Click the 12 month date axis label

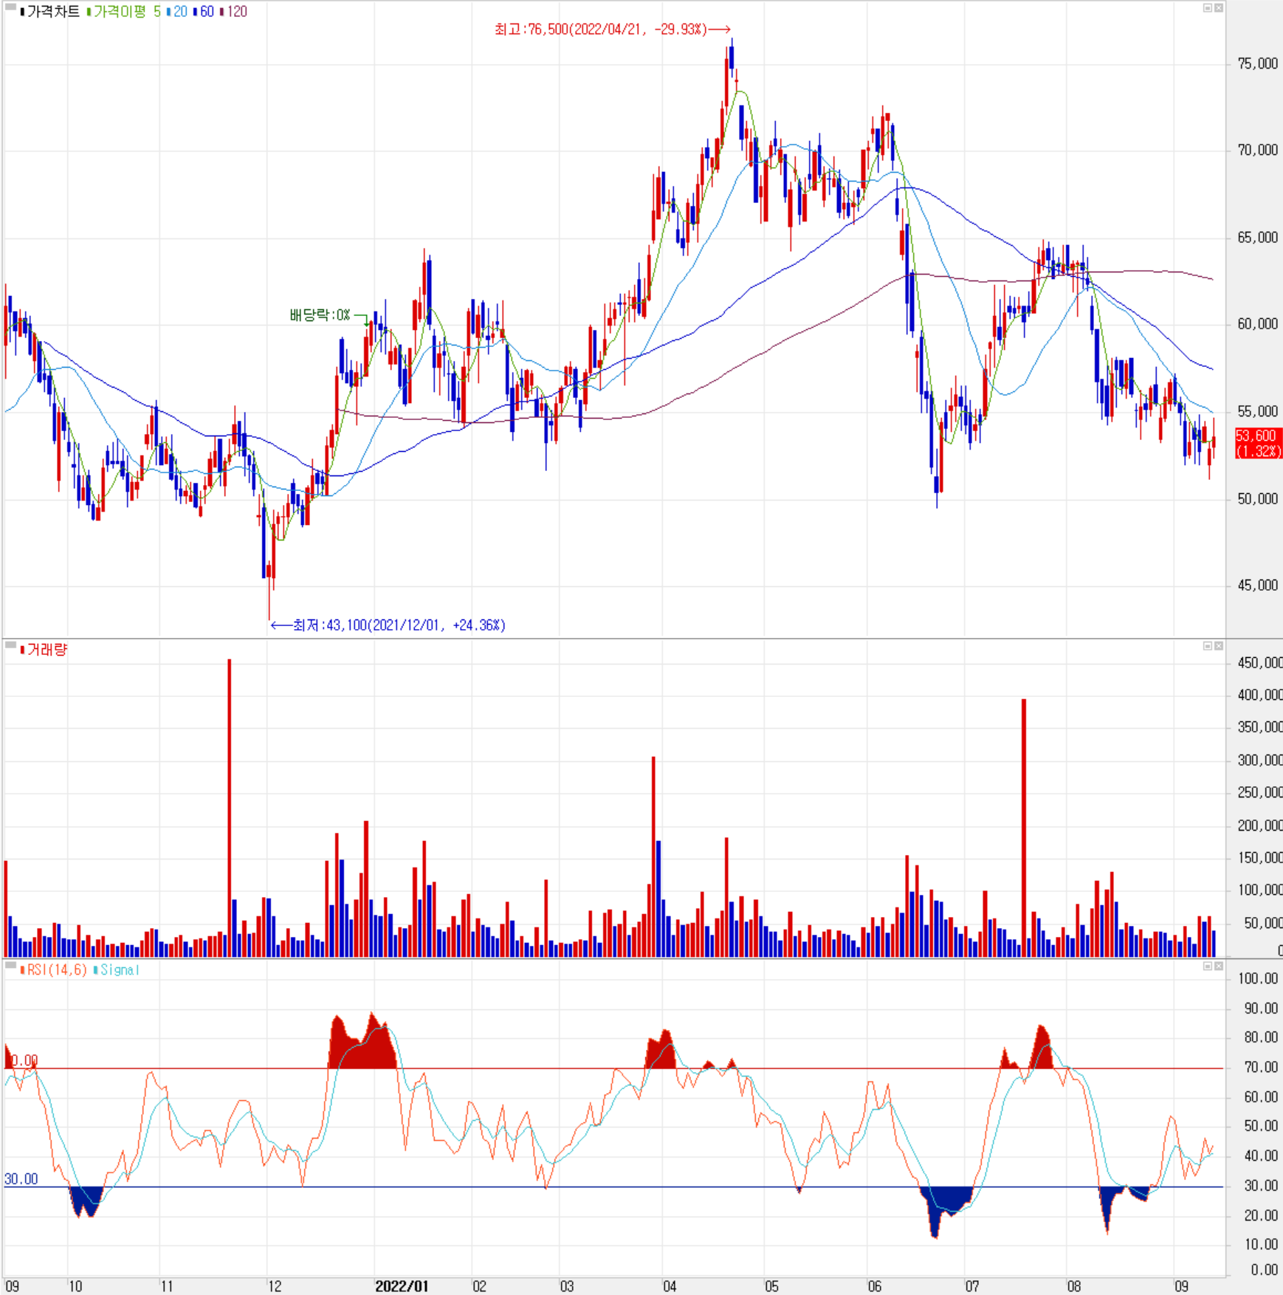[x=275, y=1286]
